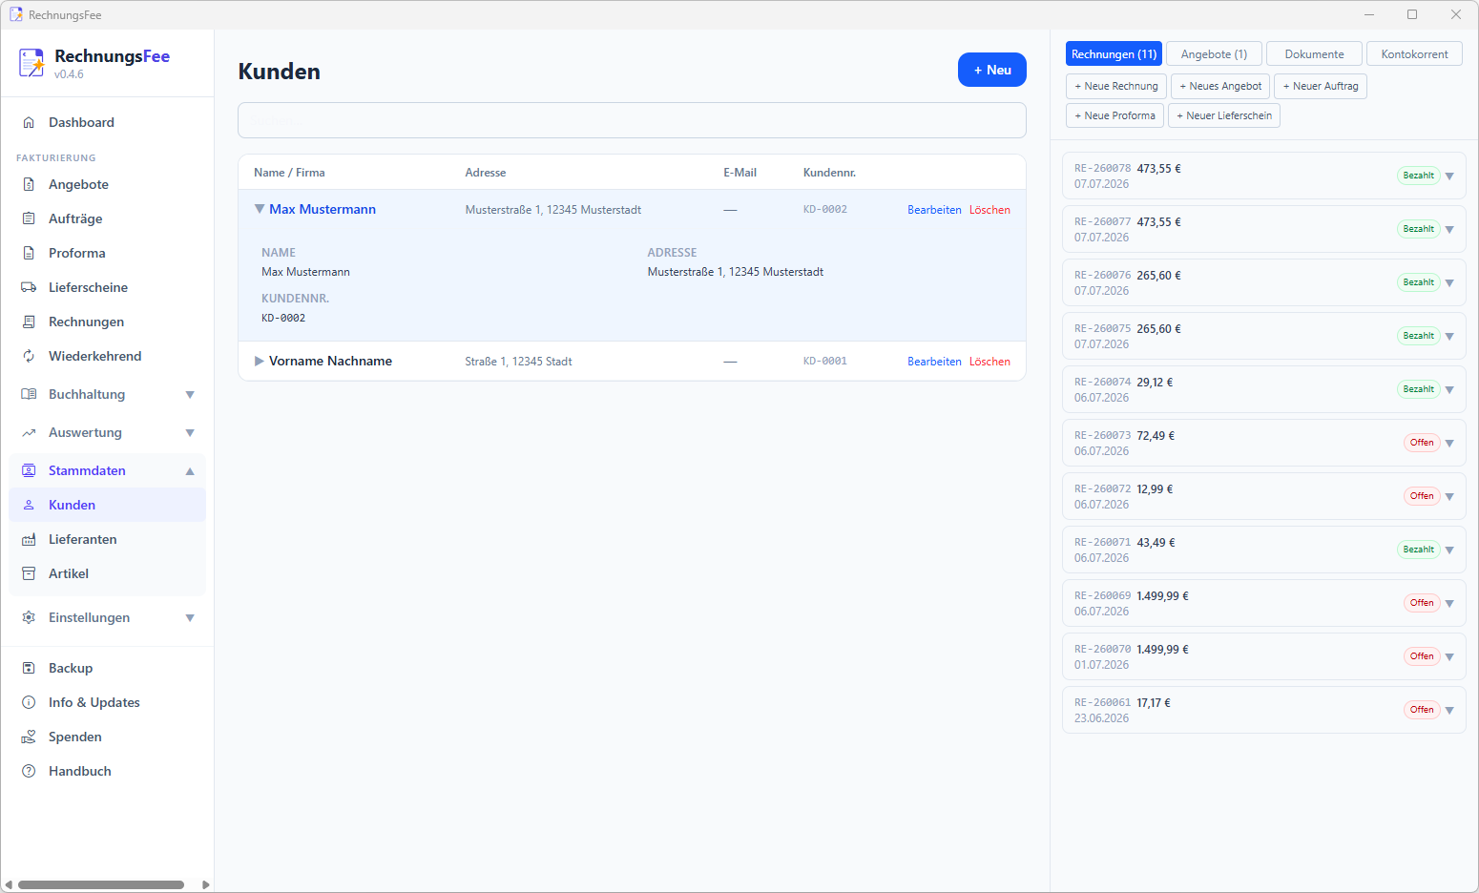Click the Name / Firma column header
This screenshot has width=1479, height=893.
(289, 173)
